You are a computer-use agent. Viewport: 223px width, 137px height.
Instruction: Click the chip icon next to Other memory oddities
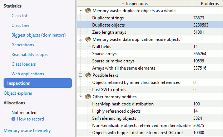tap(88, 96)
